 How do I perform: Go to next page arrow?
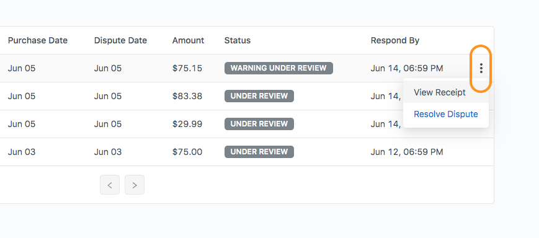click(x=135, y=185)
